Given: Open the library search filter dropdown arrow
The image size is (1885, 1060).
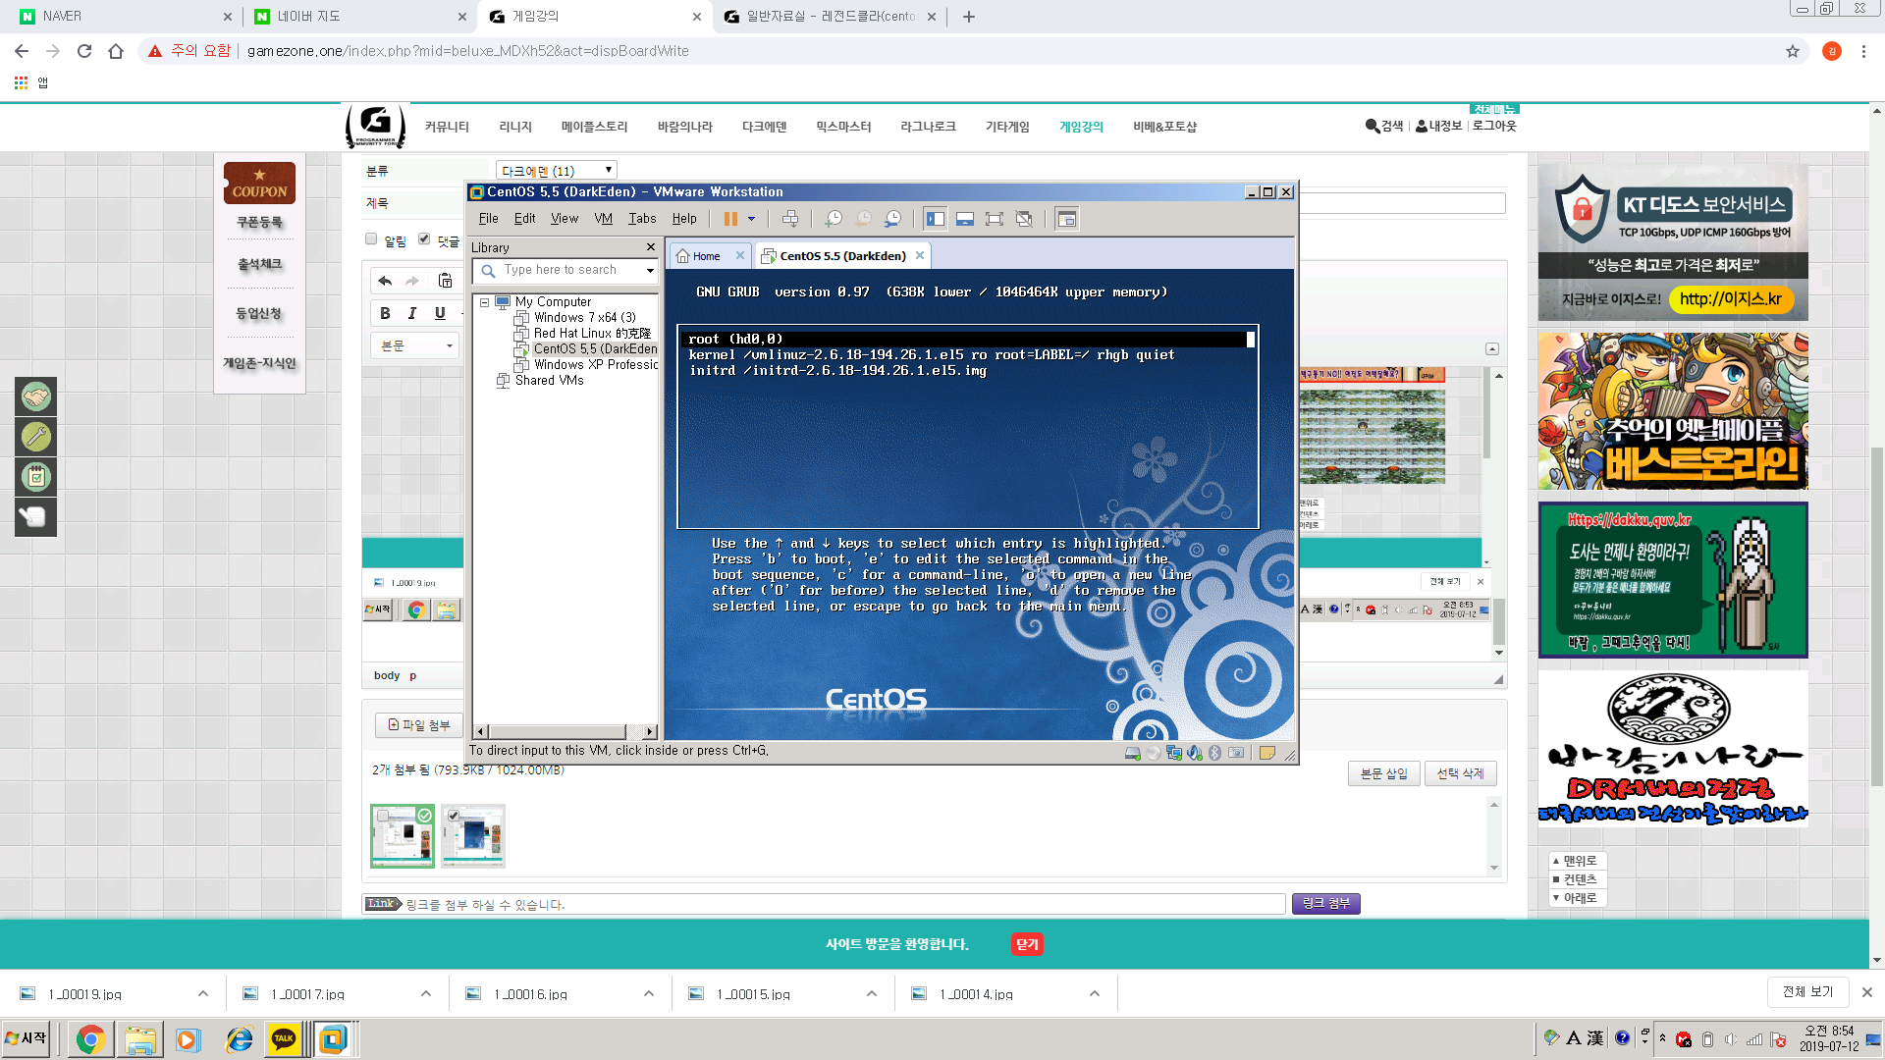Looking at the screenshot, I should click(650, 270).
